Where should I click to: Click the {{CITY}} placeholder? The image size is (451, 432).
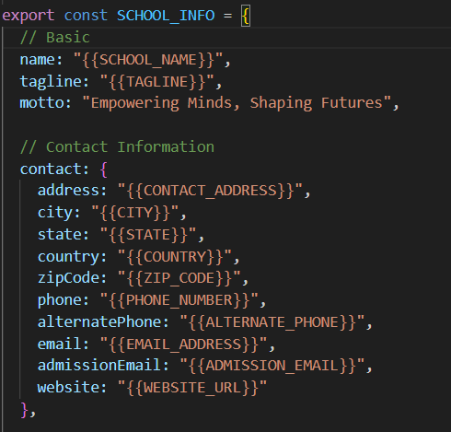point(135,213)
